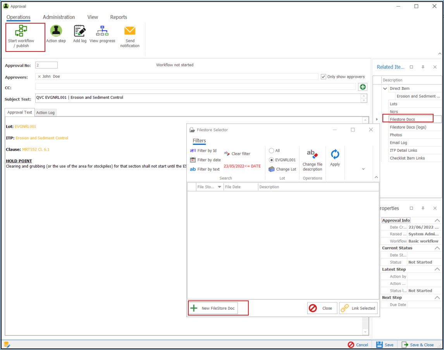Select the All lot radio button
Image resolution: width=444 pixels, height=350 pixels.
click(271, 151)
